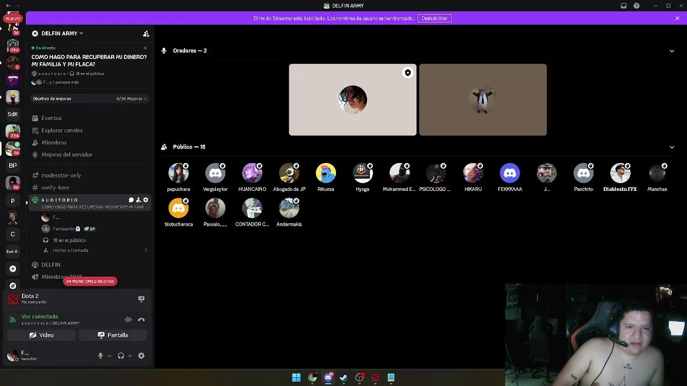Screen dimensions: 687x386
Task: Turn on camera with Video button
Action: pos(41,335)
